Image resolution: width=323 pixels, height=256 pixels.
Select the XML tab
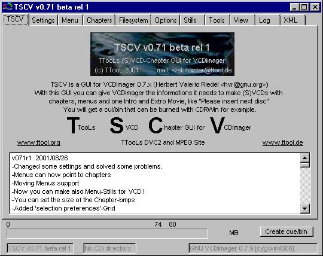pos(292,20)
